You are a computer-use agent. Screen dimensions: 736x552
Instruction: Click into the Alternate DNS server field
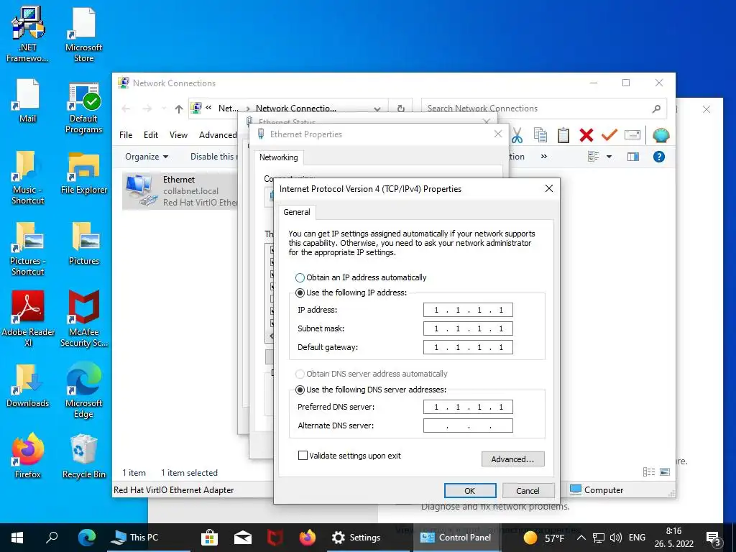pyautogui.click(x=468, y=425)
